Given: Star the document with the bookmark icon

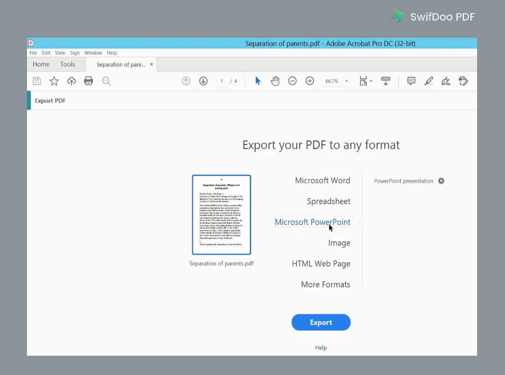Looking at the screenshot, I should pos(54,81).
